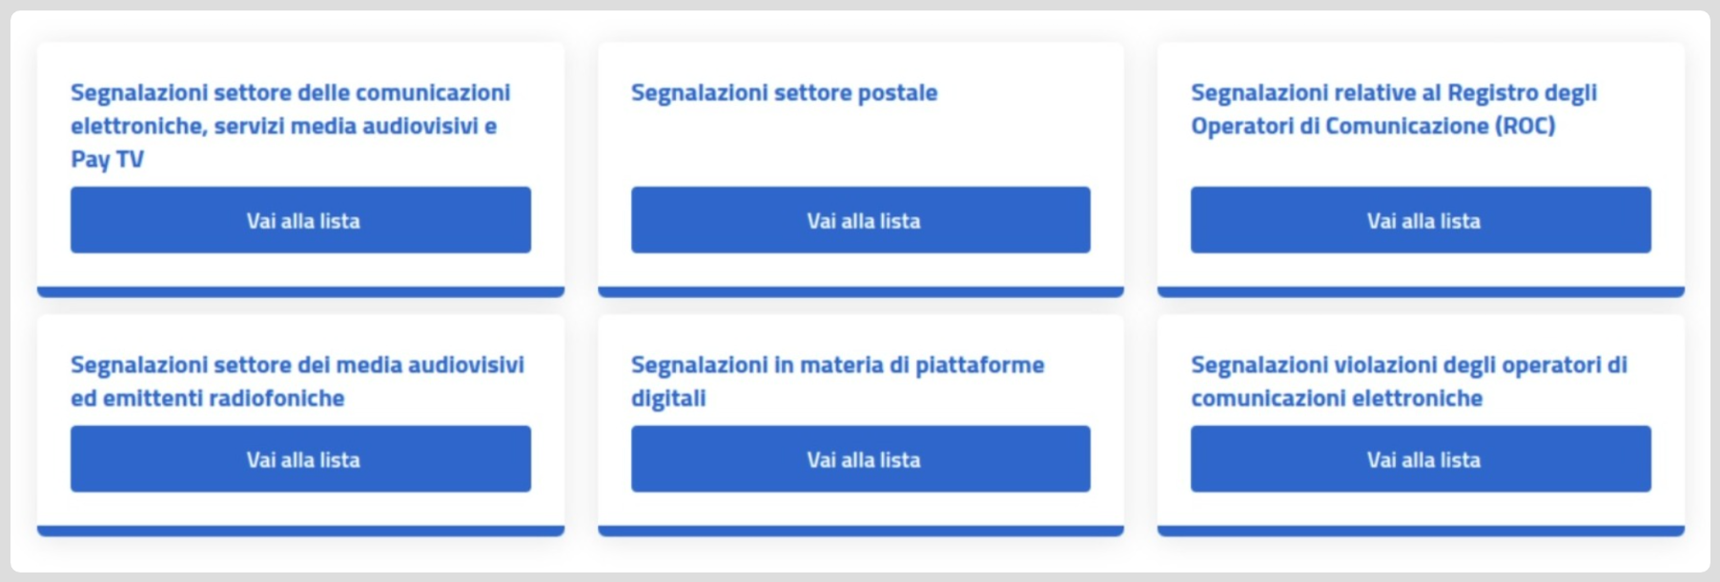Click "Vai alla lista" for piattaforme digitali
The width and height of the screenshot is (1720, 582).
coord(861,459)
